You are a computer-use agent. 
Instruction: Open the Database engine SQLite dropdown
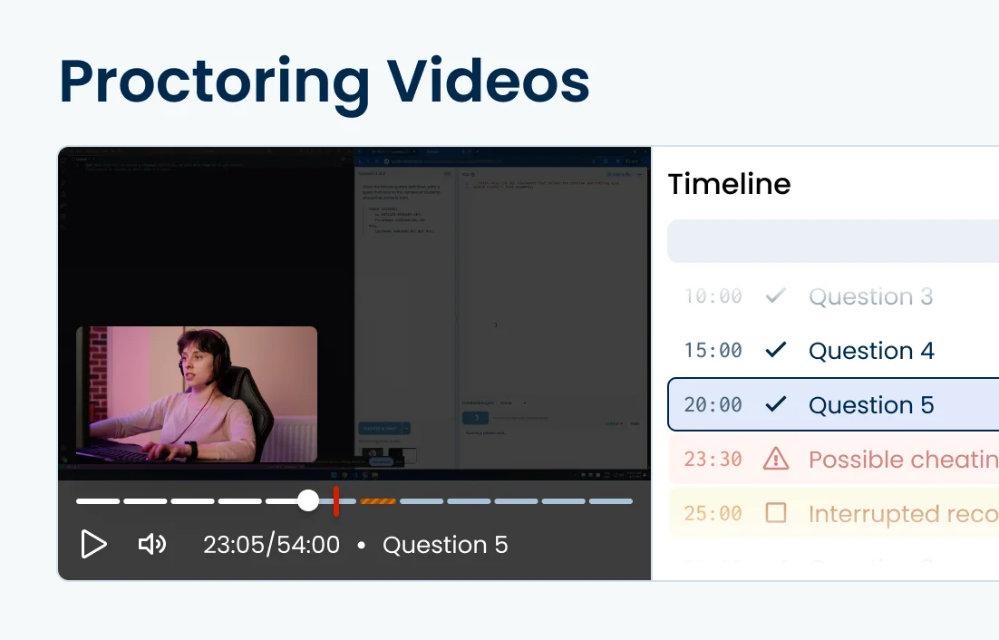click(x=512, y=402)
